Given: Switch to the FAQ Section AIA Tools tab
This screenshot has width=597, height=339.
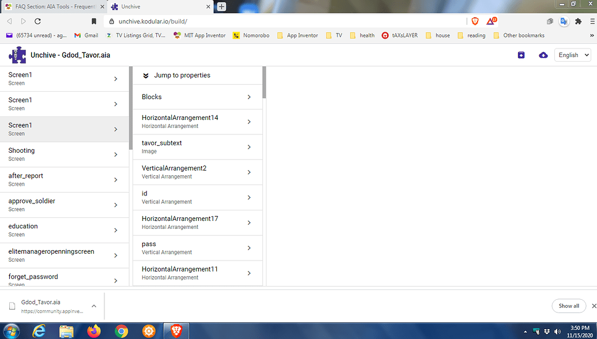Looking at the screenshot, I should [55, 6].
